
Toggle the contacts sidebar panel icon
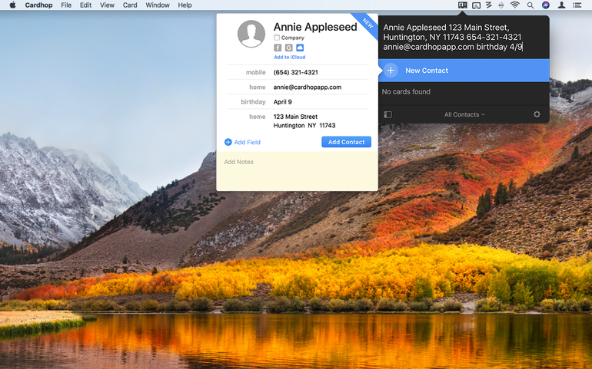[387, 114]
